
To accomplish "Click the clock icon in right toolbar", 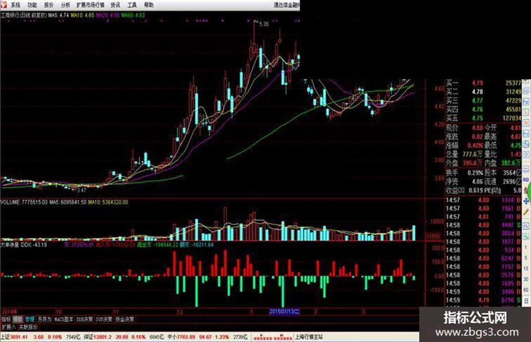I will (525, 155).
